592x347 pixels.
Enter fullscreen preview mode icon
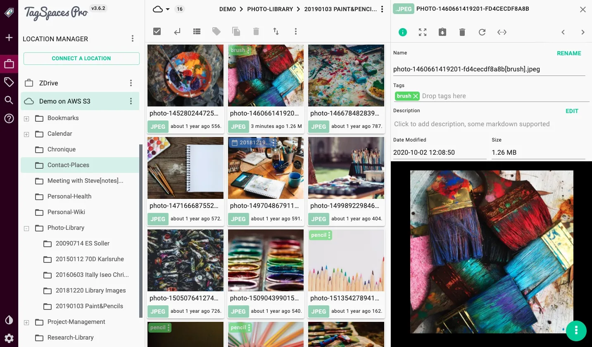[x=423, y=32]
